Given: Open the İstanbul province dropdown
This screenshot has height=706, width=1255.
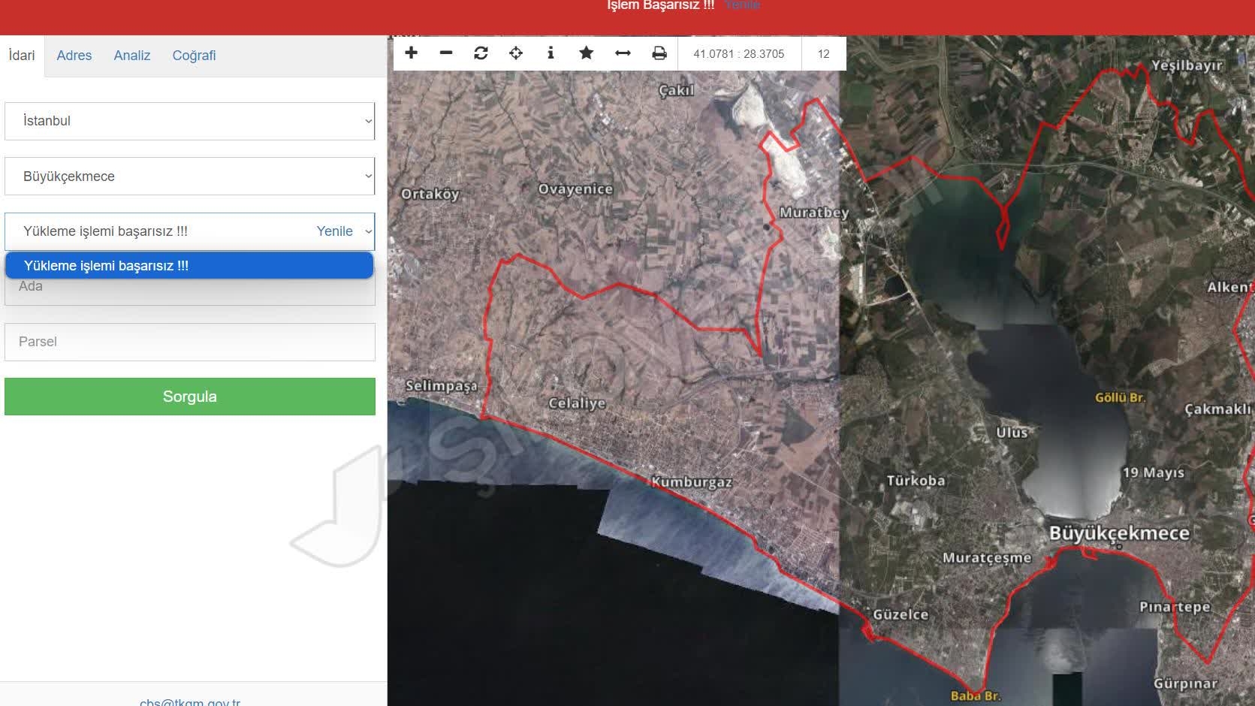Looking at the screenshot, I should pyautogui.click(x=189, y=121).
